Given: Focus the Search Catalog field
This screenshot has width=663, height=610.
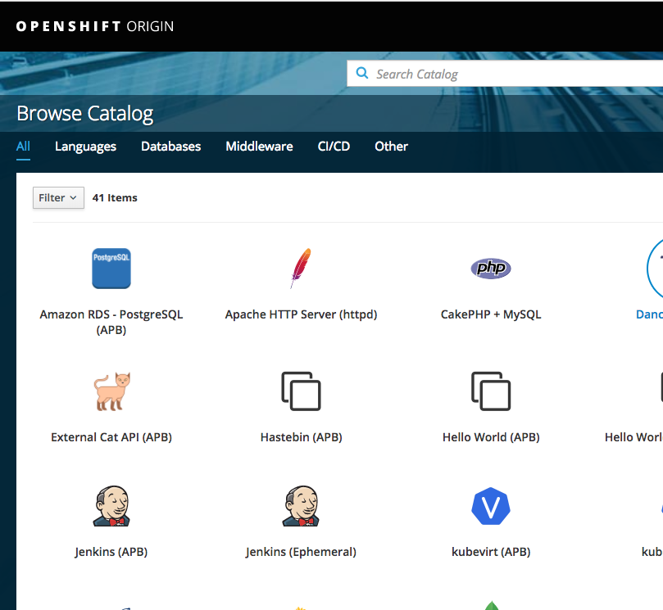Looking at the screenshot, I should tap(505, 74).
